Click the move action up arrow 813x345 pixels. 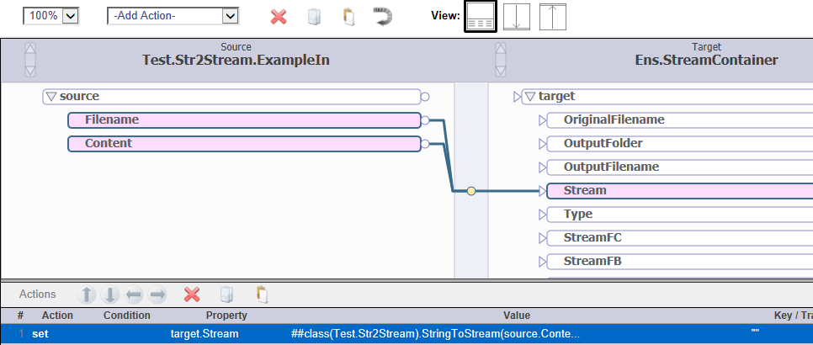pos(87,295)
